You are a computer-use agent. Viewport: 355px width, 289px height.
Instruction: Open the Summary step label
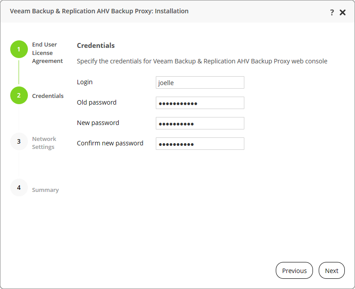click(45, 190)
